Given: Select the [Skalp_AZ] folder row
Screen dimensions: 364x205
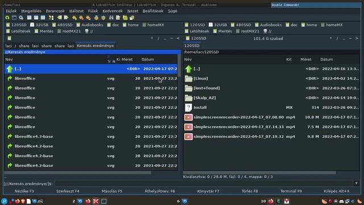Looking at the screenshot, I should [x=271, y=98].
